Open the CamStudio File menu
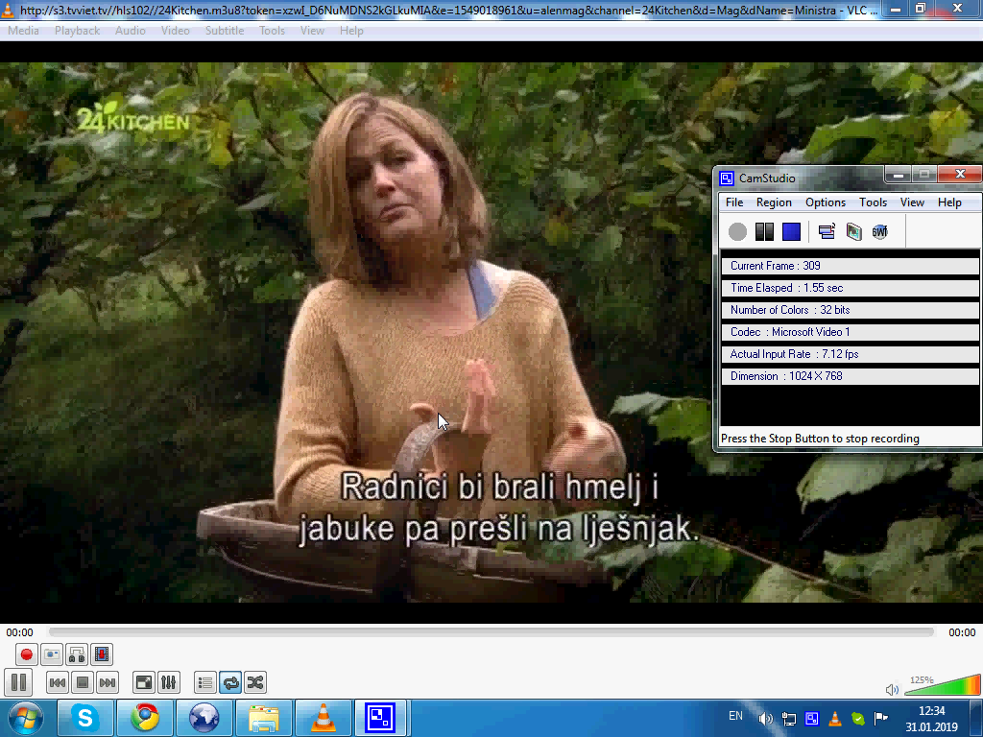Image resolution: width=983 pixels, height=737 pixels. point(734,202)
